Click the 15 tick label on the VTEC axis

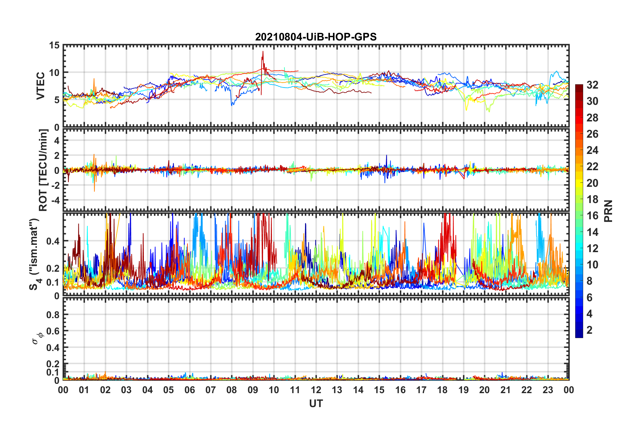(x=54, y=45)
